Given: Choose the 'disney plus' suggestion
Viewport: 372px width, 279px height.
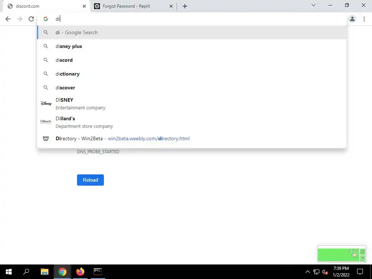Looking at the screenshot, I should point(192,46).
